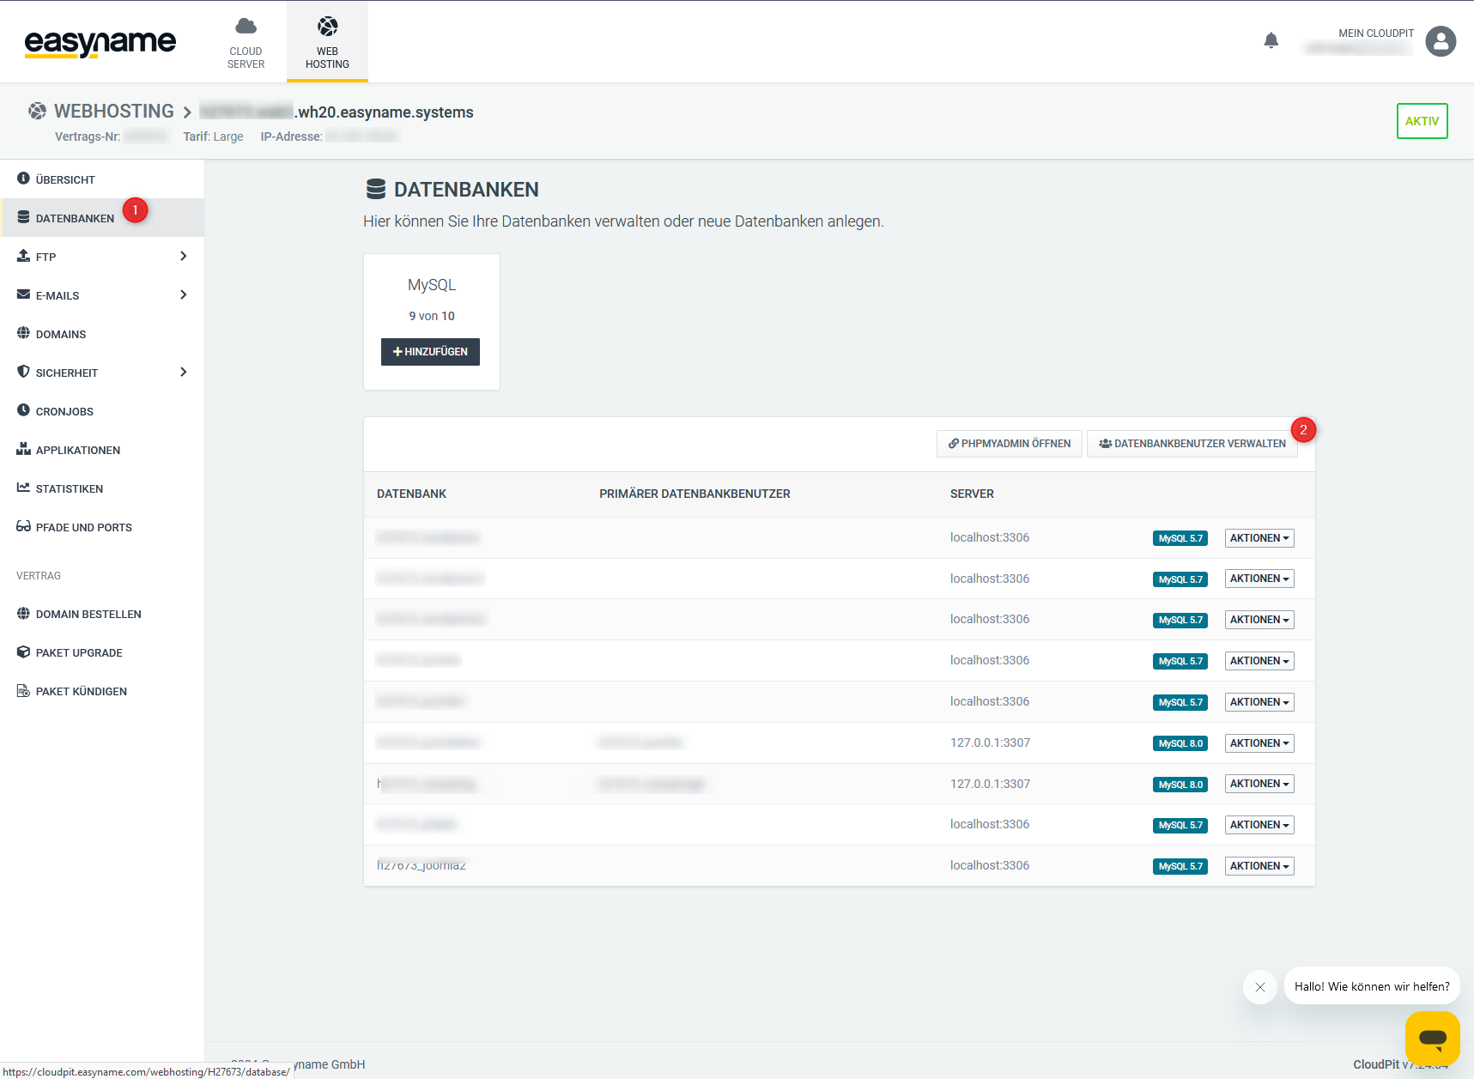Open Datenbankbenutzer verwalten
The image size is (1474, 1079).
point(1192,444)
